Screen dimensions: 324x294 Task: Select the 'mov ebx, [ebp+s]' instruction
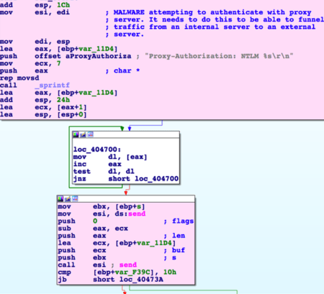102,206
